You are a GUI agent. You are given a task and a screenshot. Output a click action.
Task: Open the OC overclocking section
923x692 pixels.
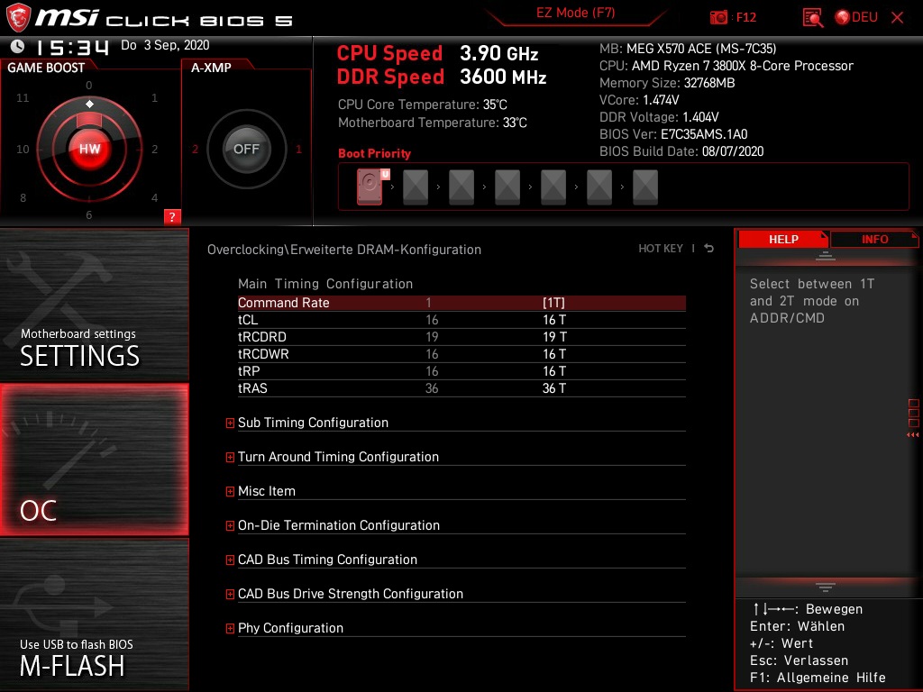point(94,460)
